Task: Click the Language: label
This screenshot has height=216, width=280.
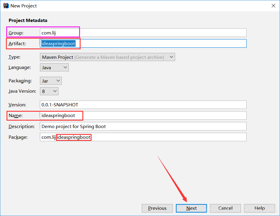Action: click(20, 67)
